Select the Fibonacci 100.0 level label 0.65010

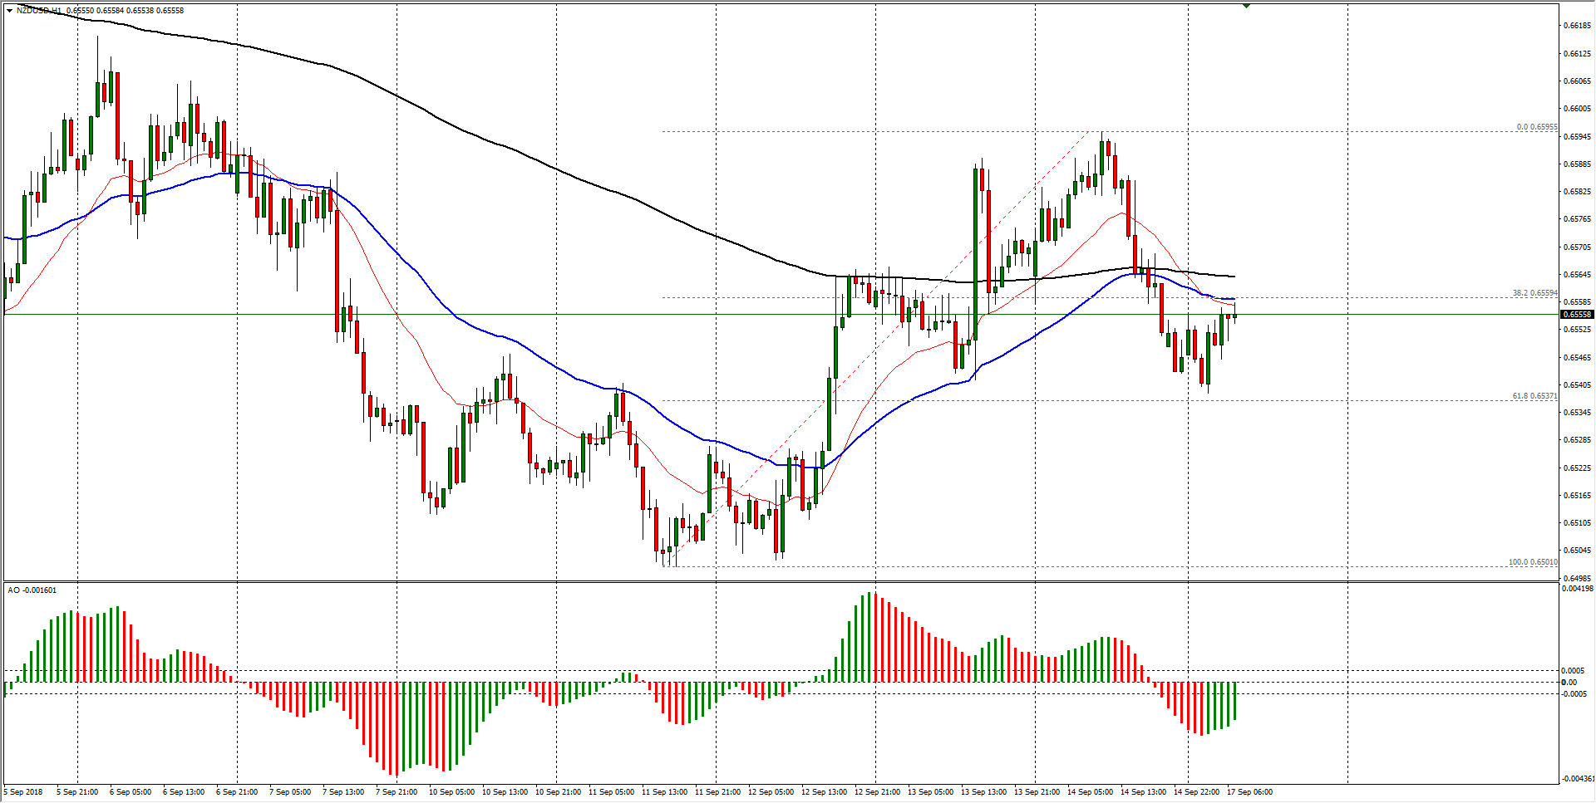[1533, 562]
